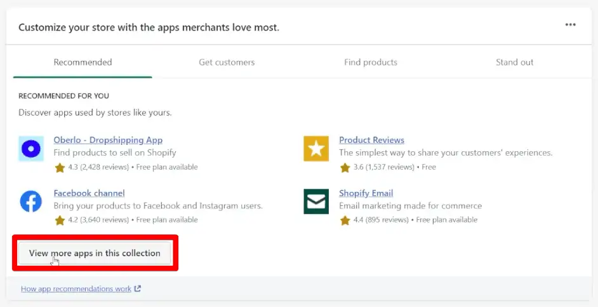Click the '4.3 (2,428 reviews)' rating text
The height and width of the screenshot is (307, 598).
click(x=98, y=167)
